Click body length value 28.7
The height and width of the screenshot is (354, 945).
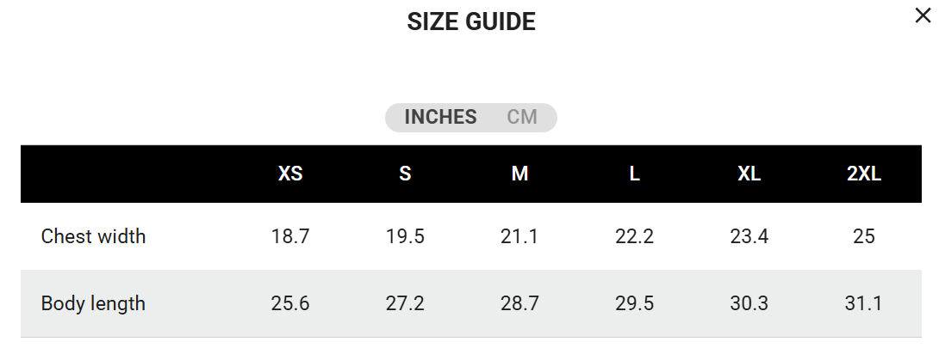pyautogui.click(x=519, y=303)
